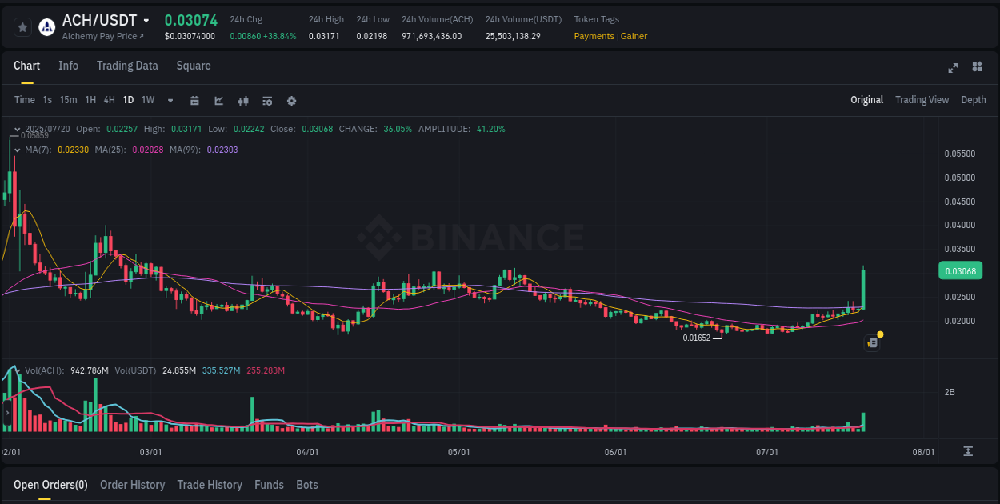Switch to the Trading Data tab
The height and width of the screenshot is (504, 1000).
(127, 66)
